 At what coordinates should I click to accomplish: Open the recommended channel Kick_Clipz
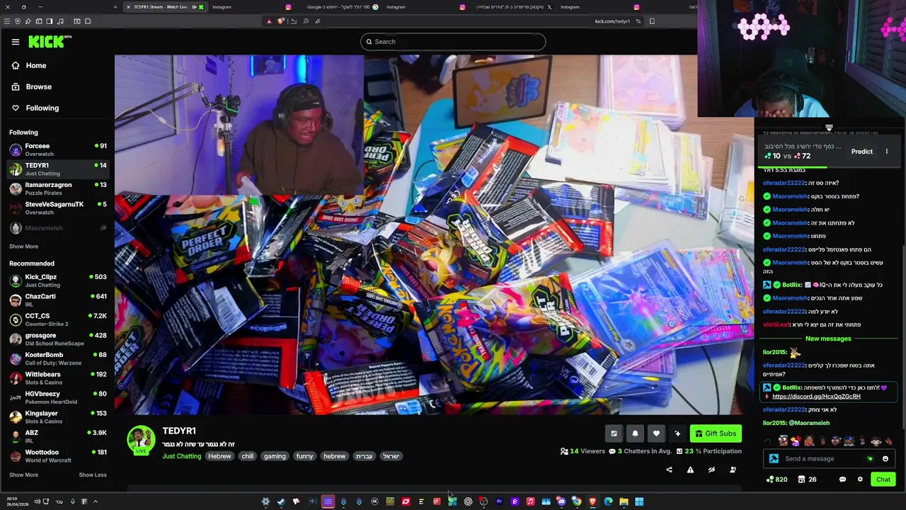click(x=57, y=280)
